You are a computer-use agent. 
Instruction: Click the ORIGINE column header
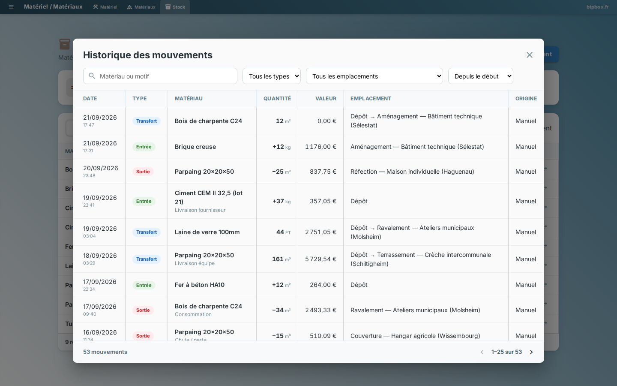pyautogui.click(x=526, y=99)
